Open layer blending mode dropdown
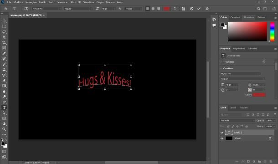This screenshot has height=164, width=278. tap(237, 121)
